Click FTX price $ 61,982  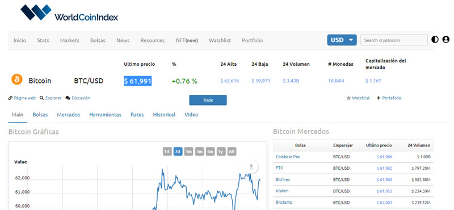[x=385, y=169]
